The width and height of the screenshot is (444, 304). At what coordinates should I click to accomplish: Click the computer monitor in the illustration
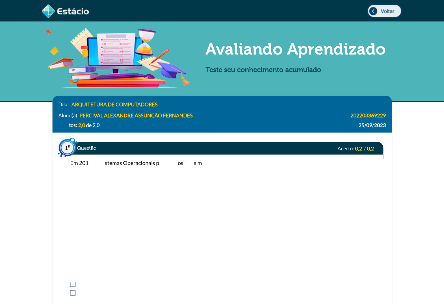coord(114,51)
